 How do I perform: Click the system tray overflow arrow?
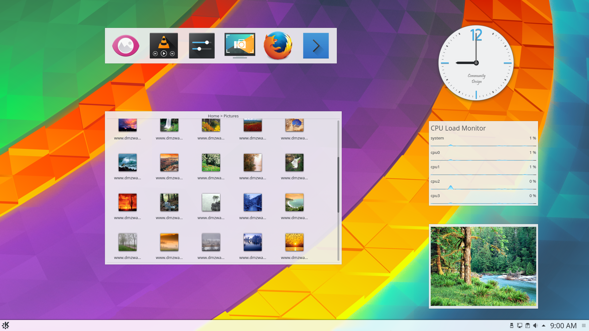pyautogui.click(x=544, y=325)
